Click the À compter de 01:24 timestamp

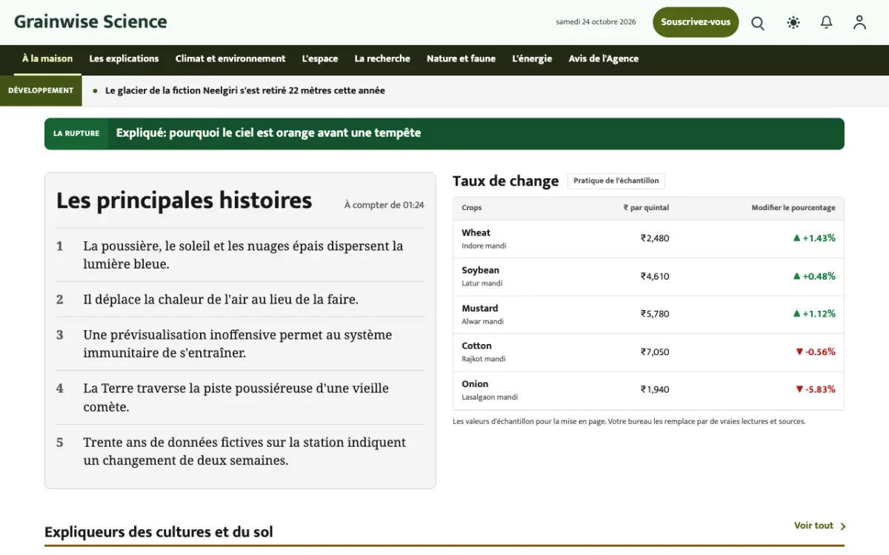coord(384,205)
